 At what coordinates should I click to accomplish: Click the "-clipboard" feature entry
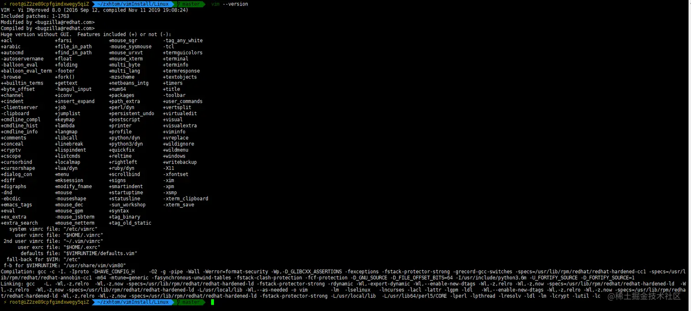click(x=15, y=113)
